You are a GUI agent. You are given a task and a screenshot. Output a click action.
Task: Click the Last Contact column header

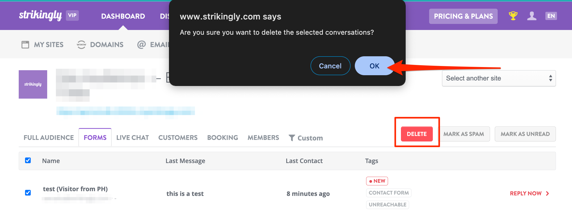point(304,161)
